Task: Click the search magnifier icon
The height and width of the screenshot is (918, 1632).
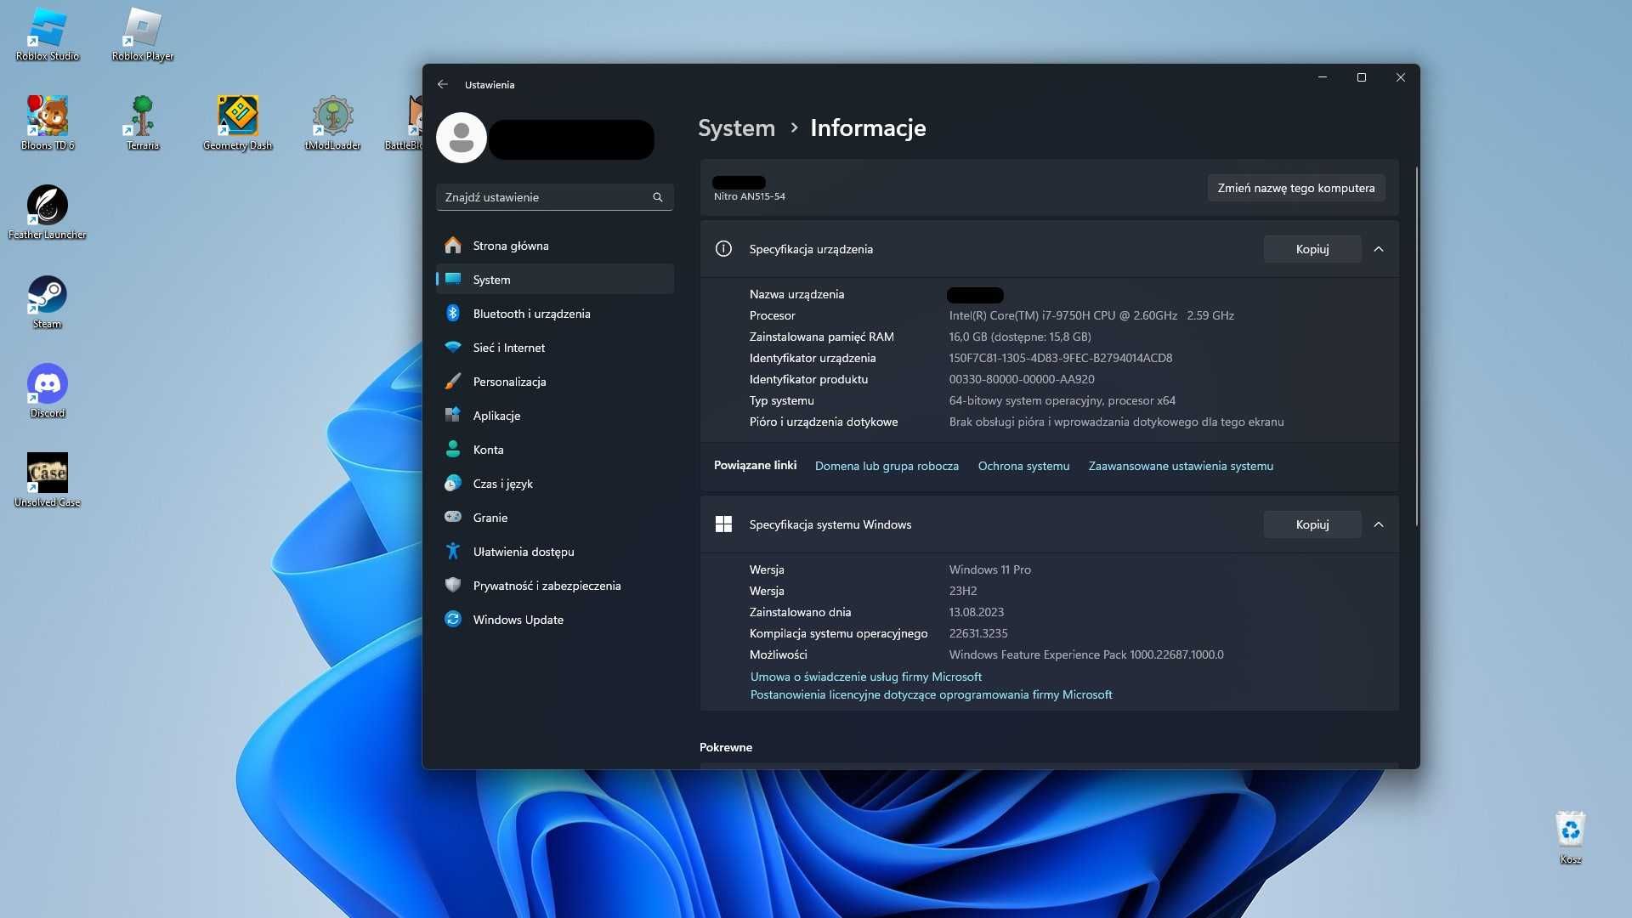Action: tap(658, 197)
